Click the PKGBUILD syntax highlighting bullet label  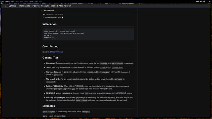click(x=59, y=93)
